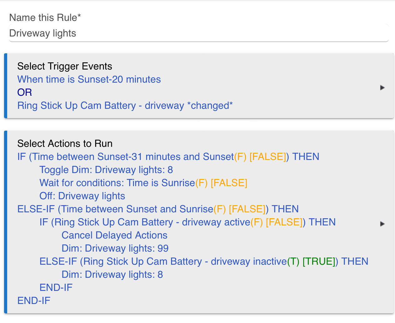Screen dimensions: 395x323
Task: Open the ELSE-IF driveway inactive TRUE condition
Action: 204,261
